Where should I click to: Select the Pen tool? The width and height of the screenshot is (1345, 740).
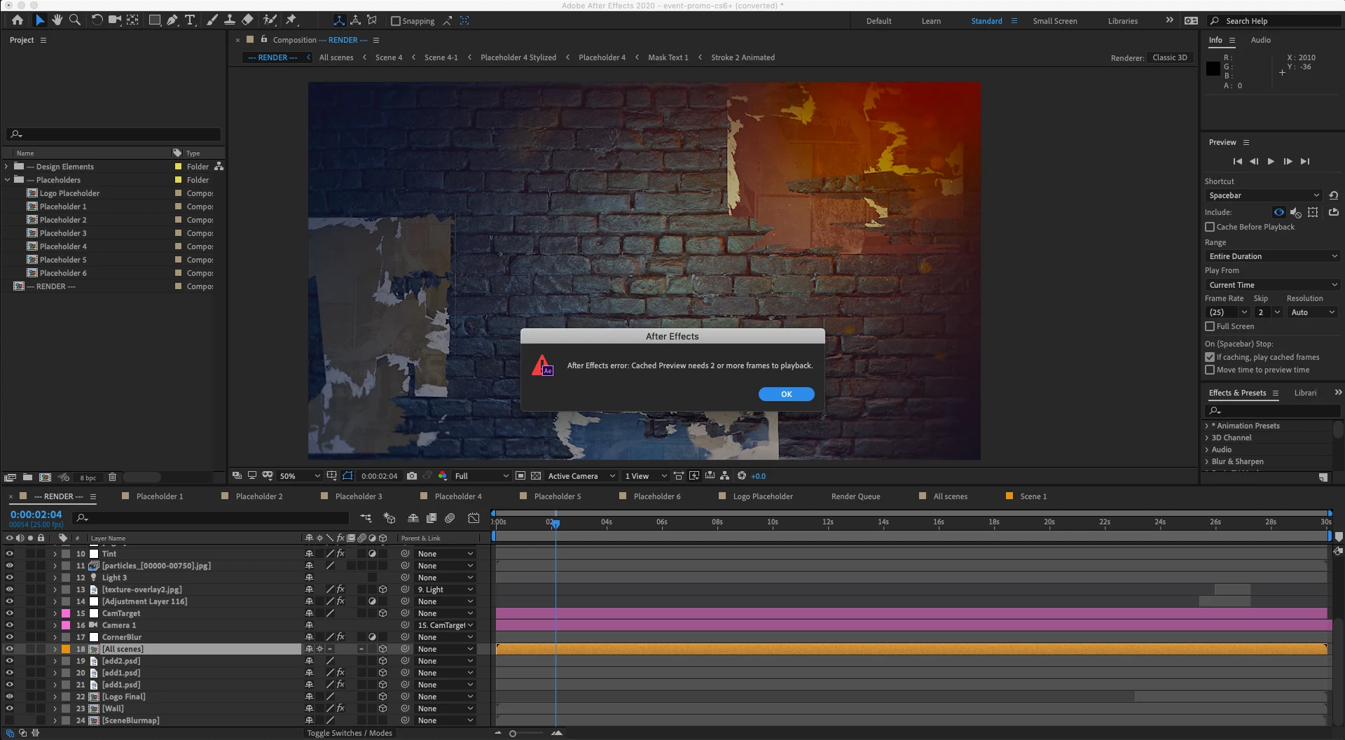coord(172,20)
